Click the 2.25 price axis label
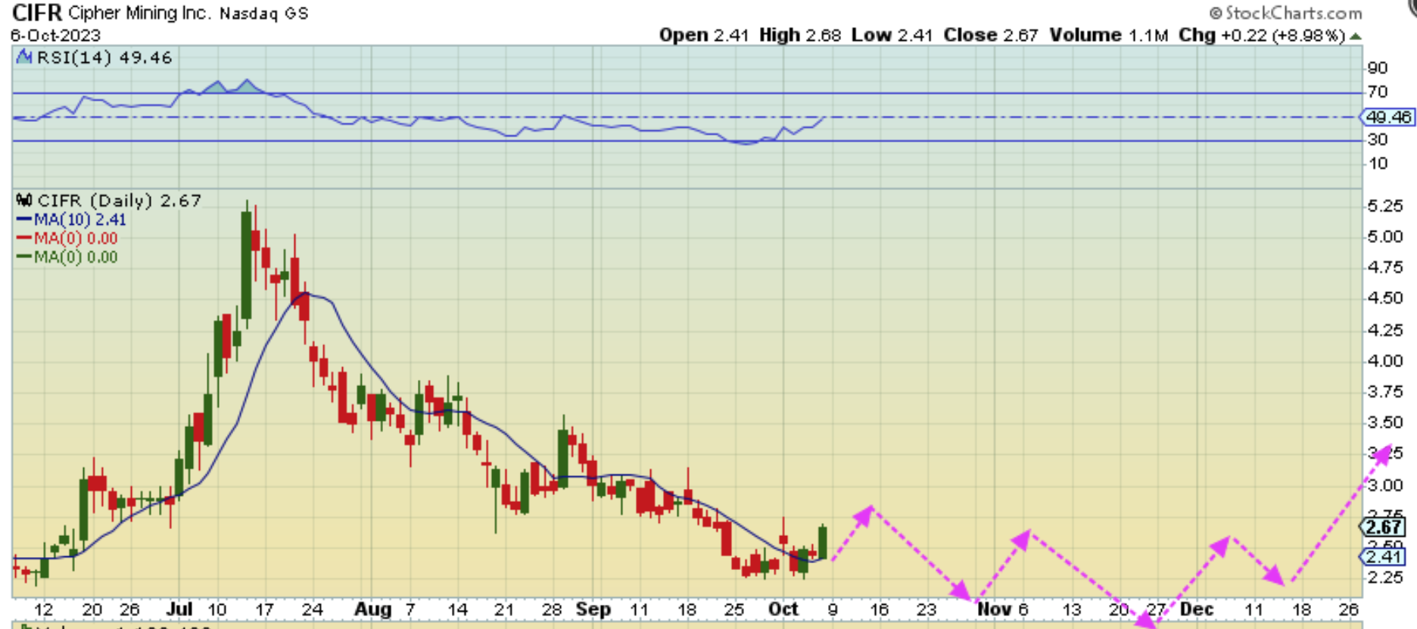The width and height of the screenshot is (1417, 629). [1385, 578]
